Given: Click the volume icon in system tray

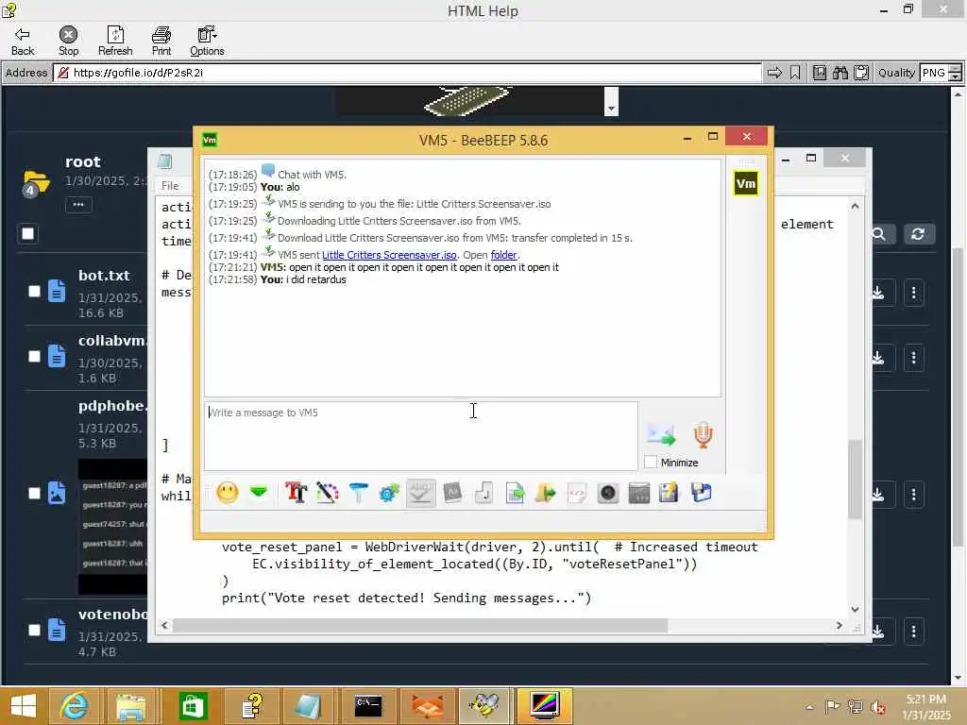Looking at the screenshot, I should tap(877, 707).
